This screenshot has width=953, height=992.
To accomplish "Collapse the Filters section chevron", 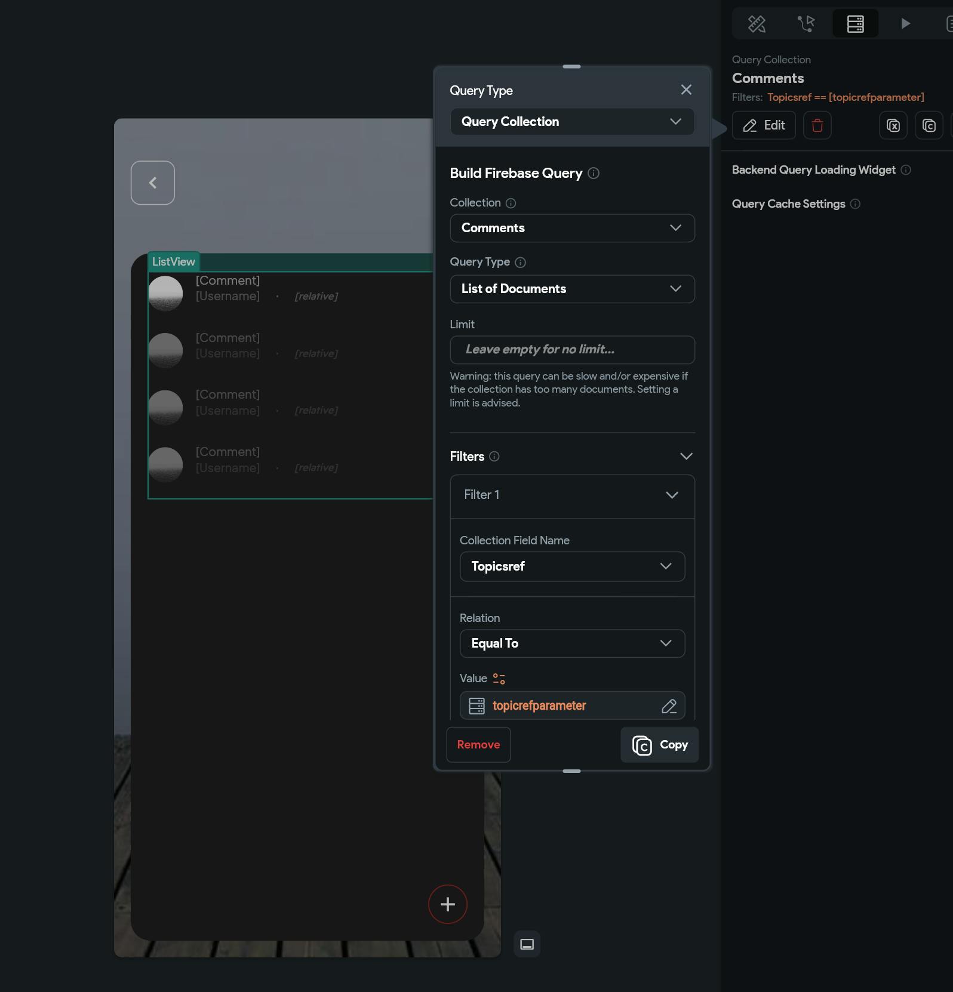I will [x=686, y=457].
